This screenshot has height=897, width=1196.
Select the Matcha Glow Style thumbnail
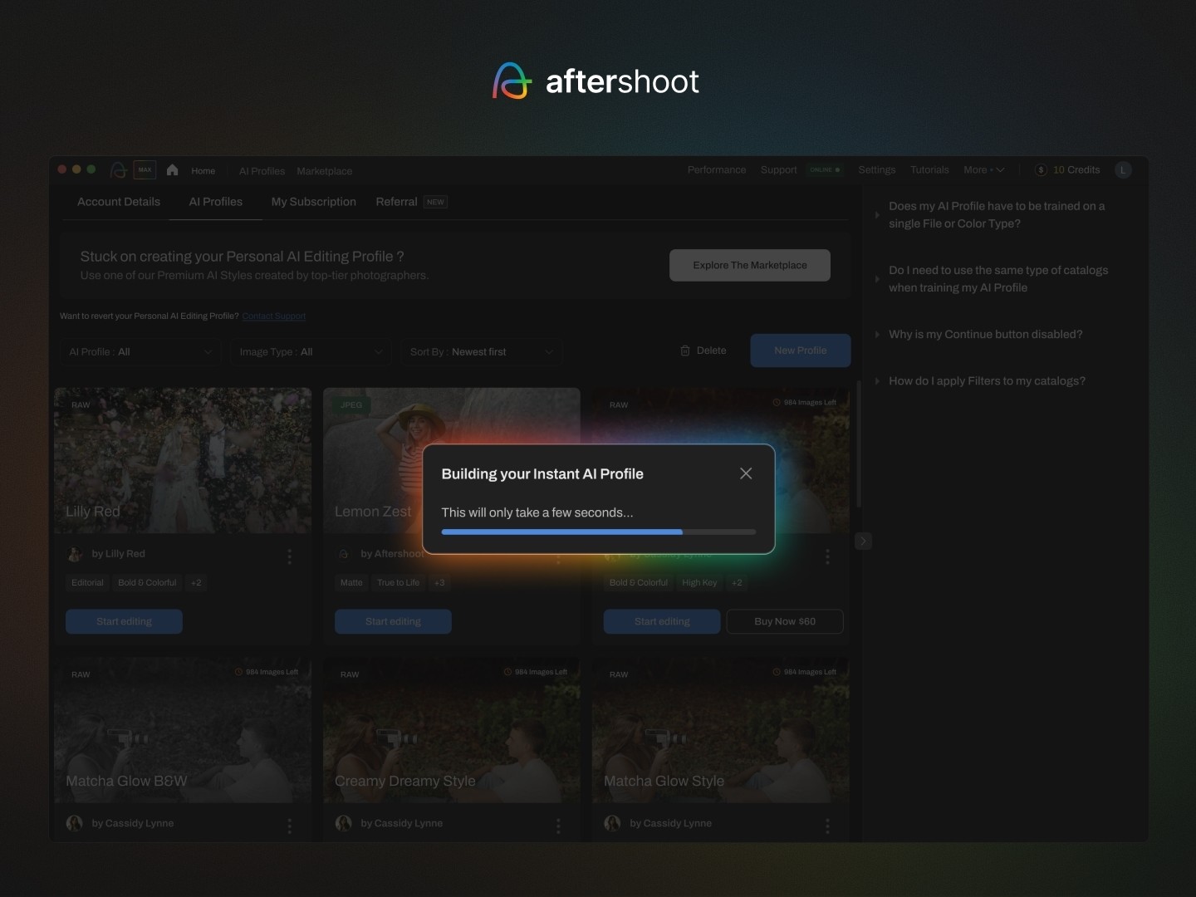point(720,731)
